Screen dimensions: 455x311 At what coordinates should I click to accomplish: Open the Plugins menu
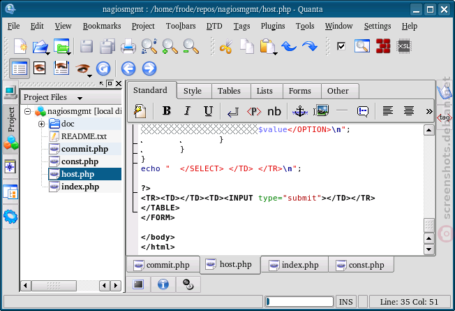coord(273,26)
